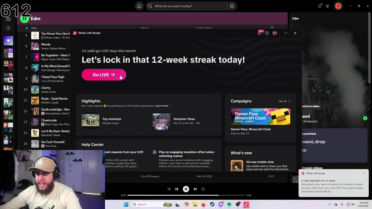This screenshot has width=372, height=209.
Task: Open the Top moments highlight thumbnail
Action: (x=90, y=121)
